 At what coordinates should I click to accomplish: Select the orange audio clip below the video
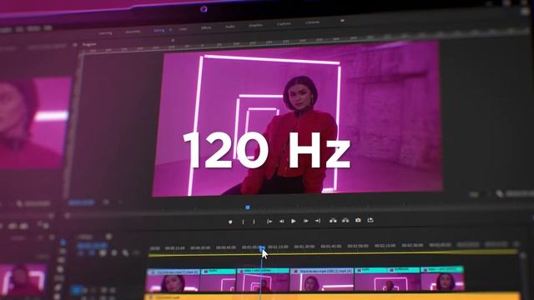pos(332,297)
